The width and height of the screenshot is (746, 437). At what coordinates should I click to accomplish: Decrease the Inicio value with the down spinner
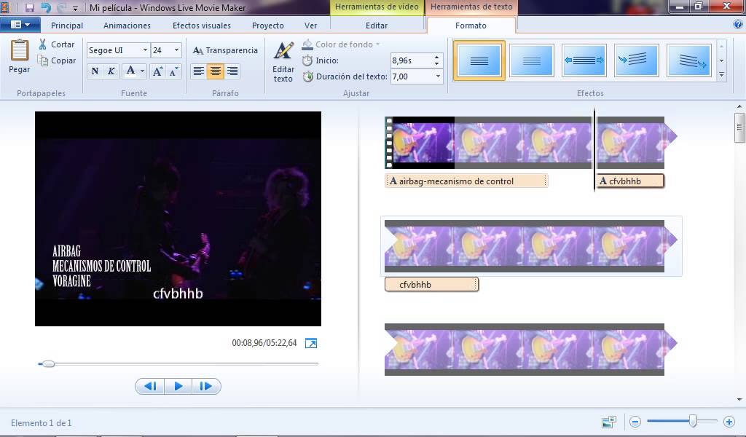pos(437,63)
